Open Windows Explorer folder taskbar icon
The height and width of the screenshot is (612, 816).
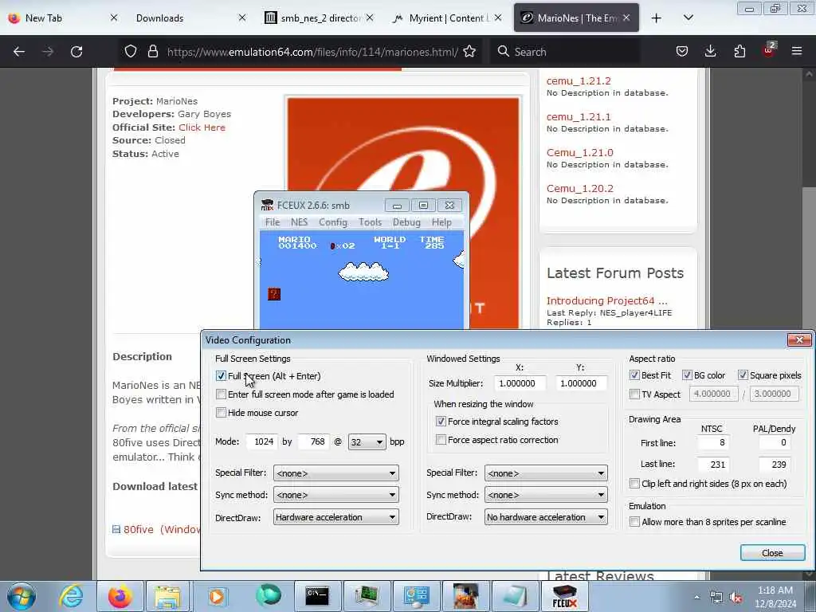(167, 596)
